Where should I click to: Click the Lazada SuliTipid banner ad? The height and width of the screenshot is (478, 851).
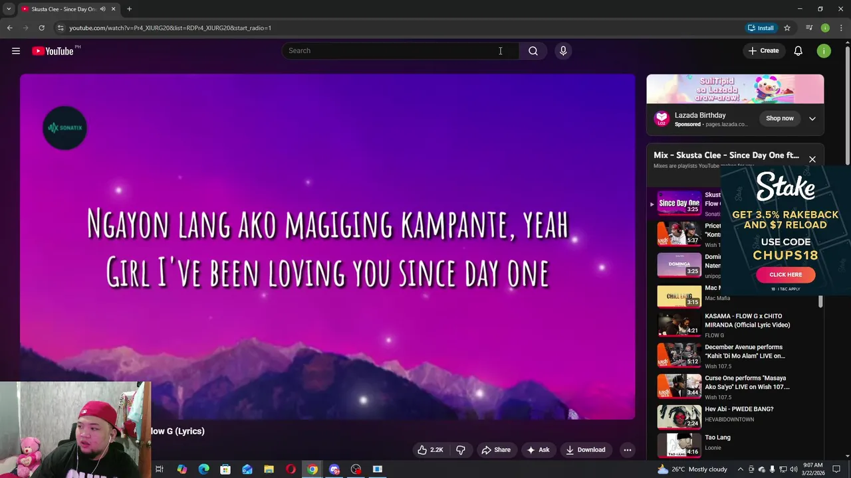pos(735,89)
